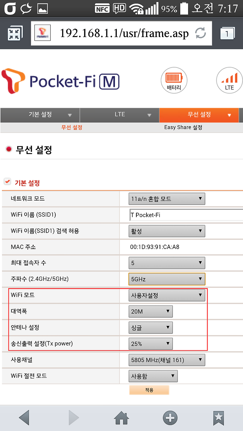
Task: Select the MAC address 00:1D:93:91:CA:A8 text
Action: (155, 247)
